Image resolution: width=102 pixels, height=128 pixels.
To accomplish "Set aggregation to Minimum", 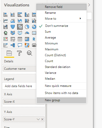I will tap(61, 43).
